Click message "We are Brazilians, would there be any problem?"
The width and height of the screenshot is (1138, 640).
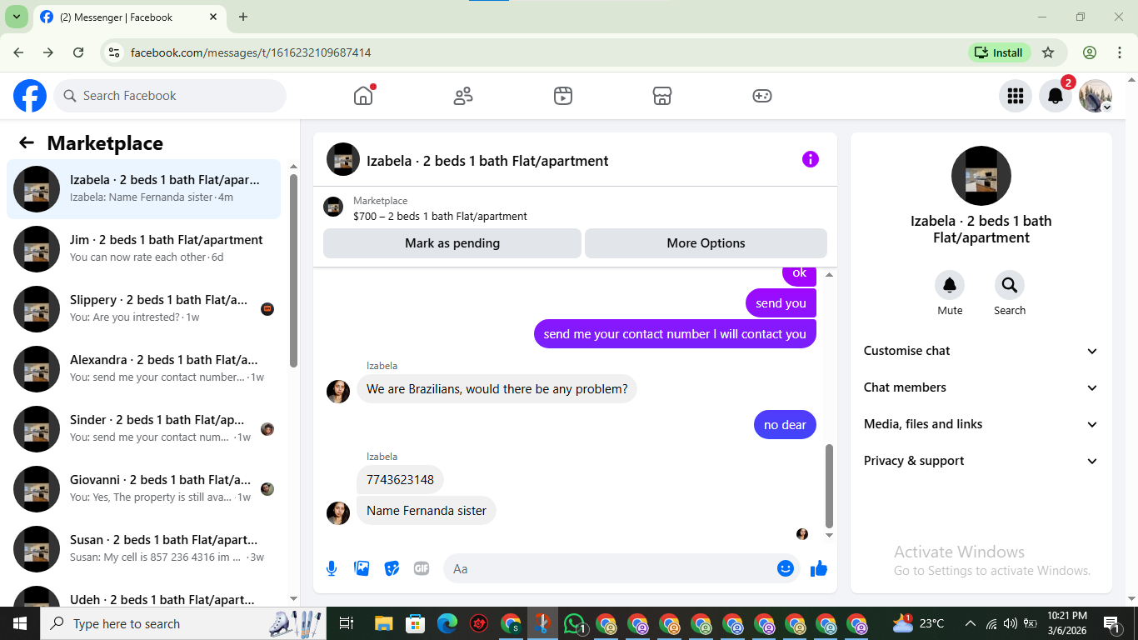click(x=497, y=389)
